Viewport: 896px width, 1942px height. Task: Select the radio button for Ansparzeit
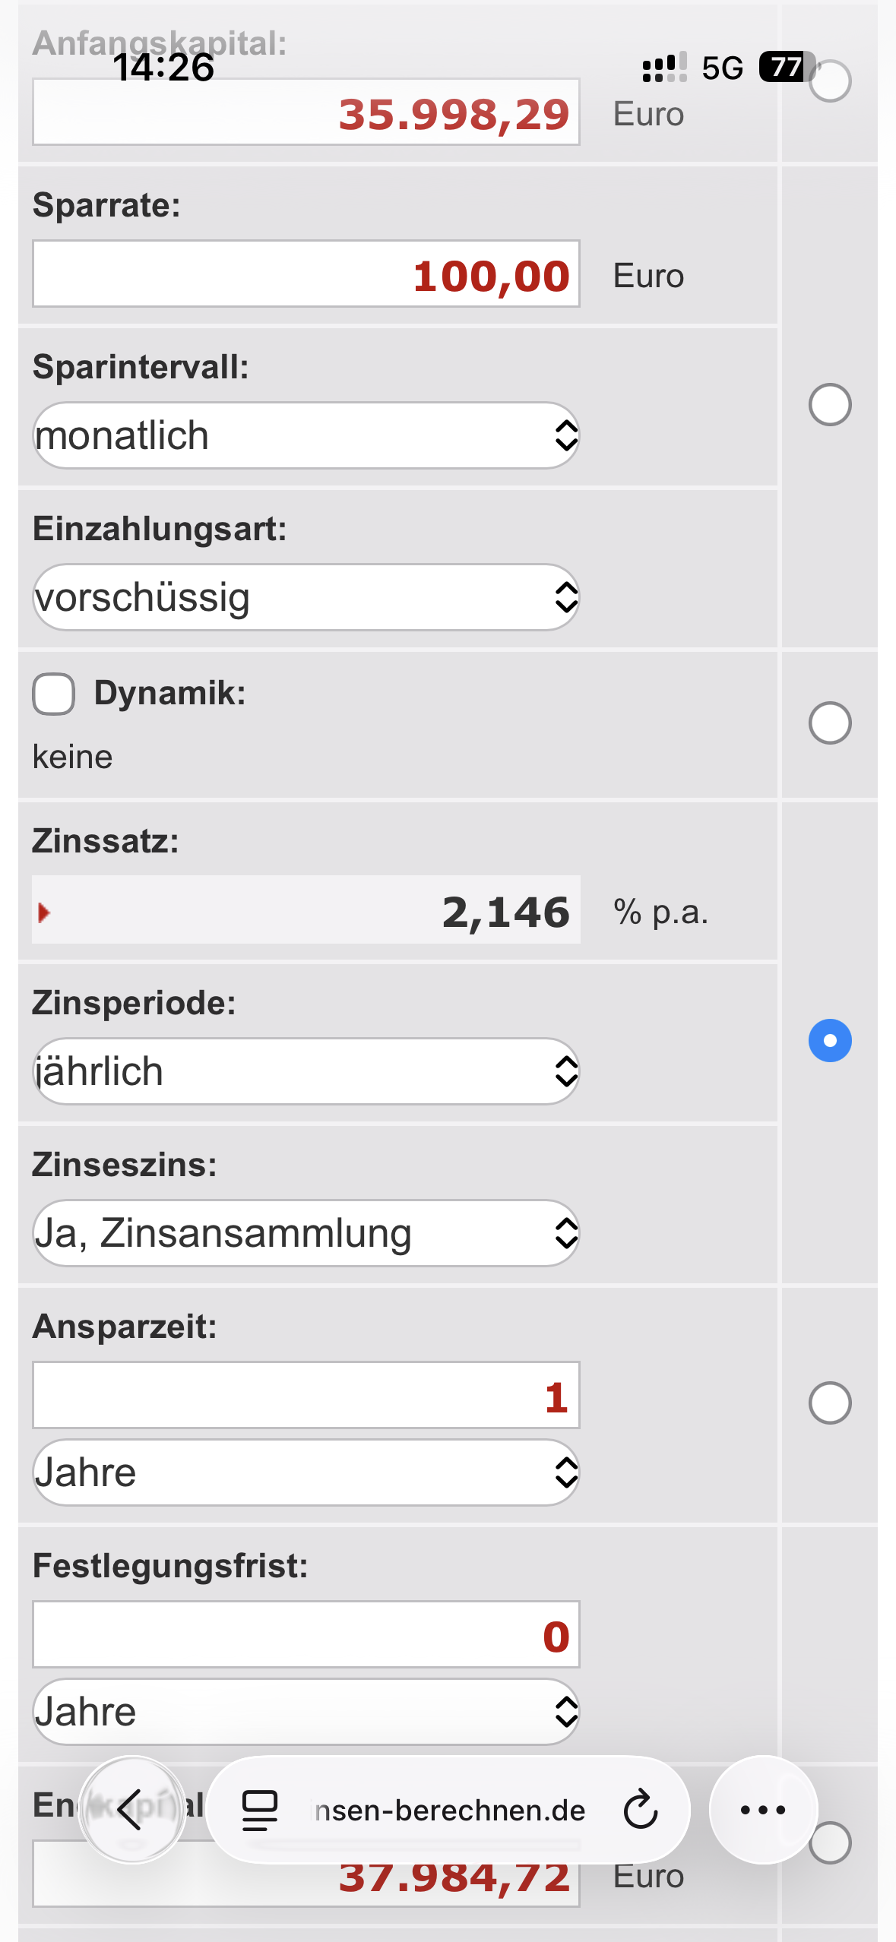(x=830, y=1403)
